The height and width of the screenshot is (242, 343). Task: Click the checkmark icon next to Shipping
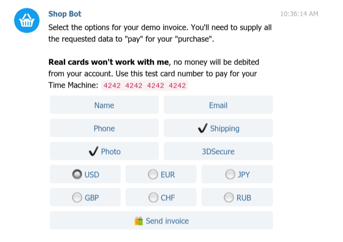tap(203, 128)
